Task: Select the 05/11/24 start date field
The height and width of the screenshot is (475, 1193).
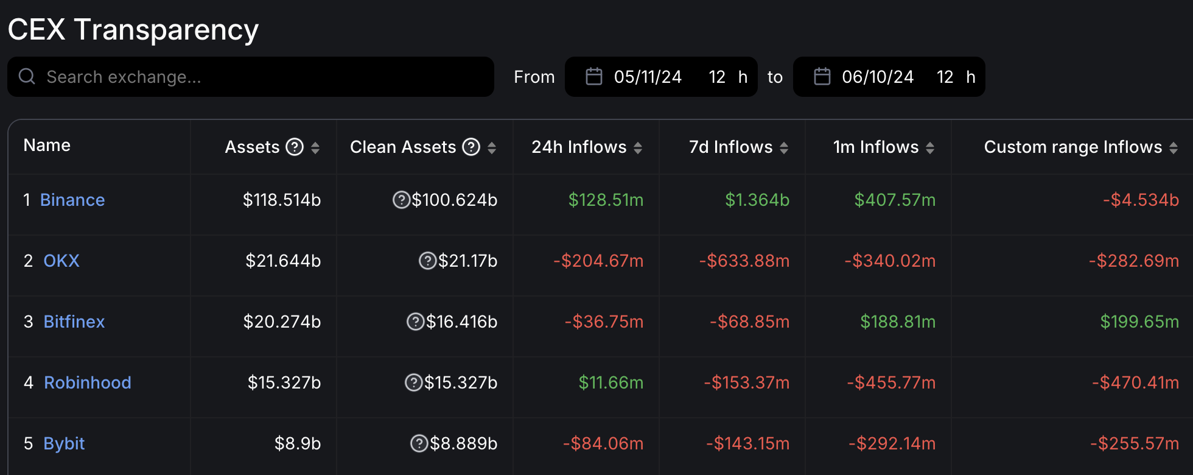Action: [x=648, y=77]
